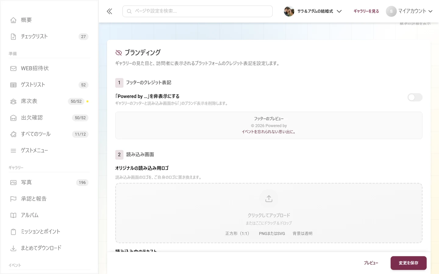
Task: Click the home icon beside 概要
Action: click(x=13, y=20)
